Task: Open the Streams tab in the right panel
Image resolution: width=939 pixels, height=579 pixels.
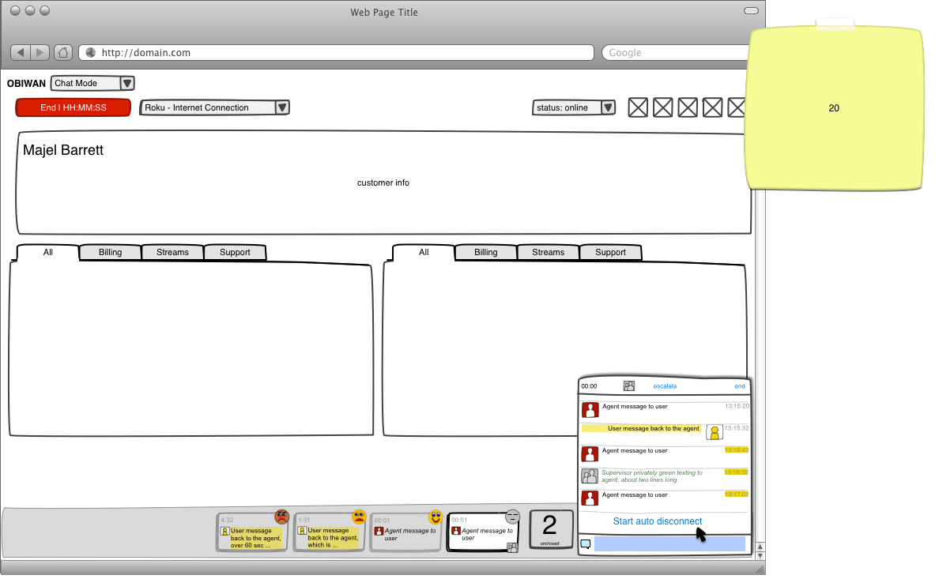Action: [548, 253]
